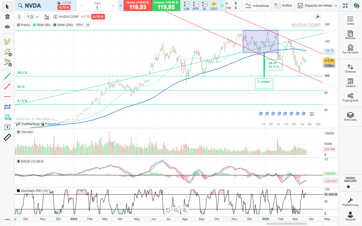Select the AI support-resistance lines tool

click(x=7, y=52)
